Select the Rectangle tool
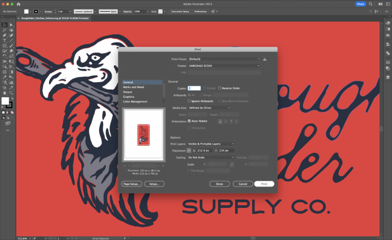Screen dimensions: 392x240 5,46
